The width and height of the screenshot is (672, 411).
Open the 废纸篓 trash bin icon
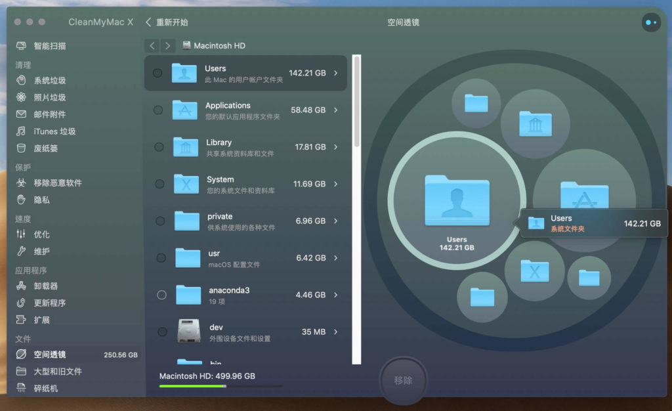click(21, 148)
